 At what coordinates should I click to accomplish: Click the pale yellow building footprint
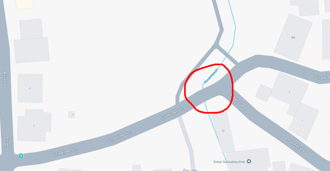[x=24, y=5]
